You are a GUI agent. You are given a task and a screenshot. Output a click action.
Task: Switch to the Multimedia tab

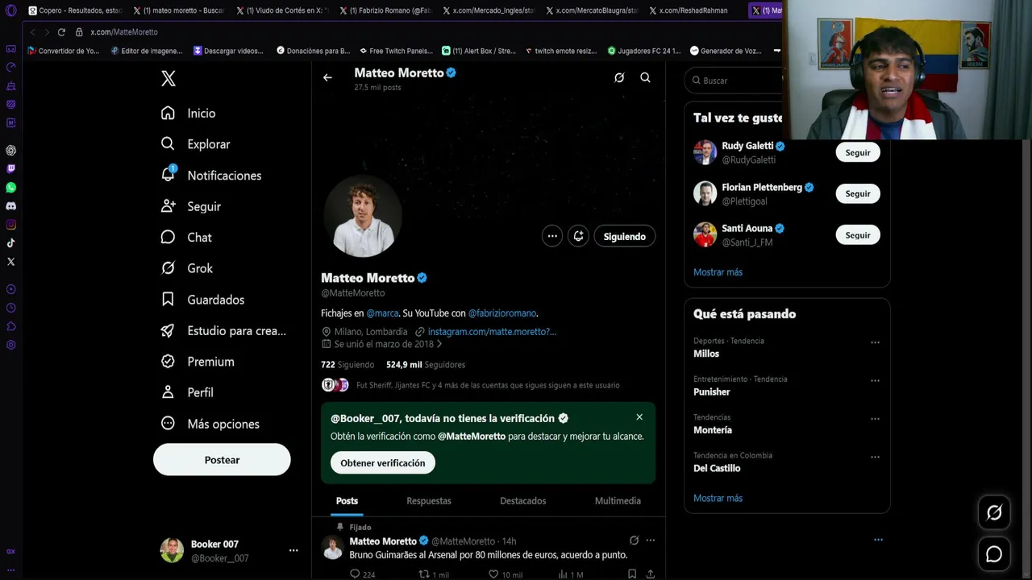(618, 501)
